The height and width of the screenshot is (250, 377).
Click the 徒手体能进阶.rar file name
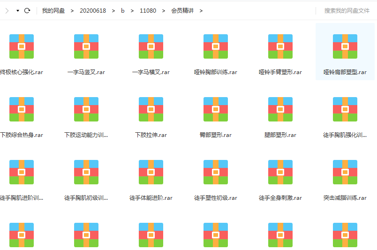(151, 198)
